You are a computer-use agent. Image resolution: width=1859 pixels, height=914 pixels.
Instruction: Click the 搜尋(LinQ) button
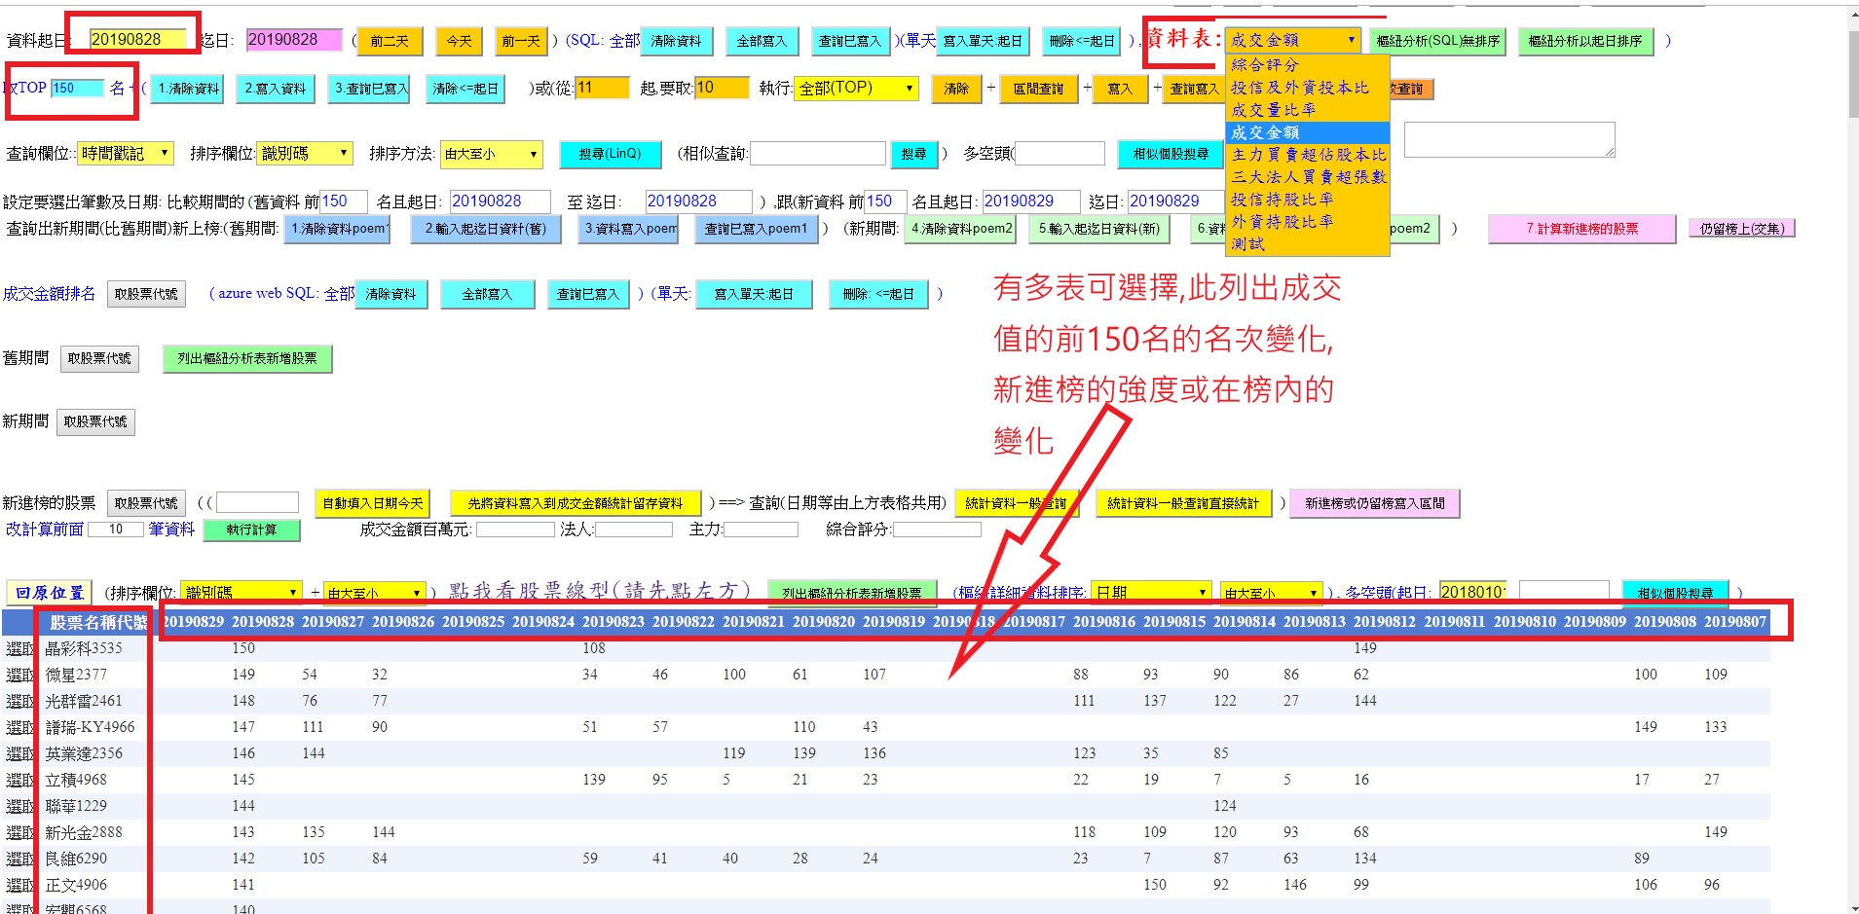(610, 154)
